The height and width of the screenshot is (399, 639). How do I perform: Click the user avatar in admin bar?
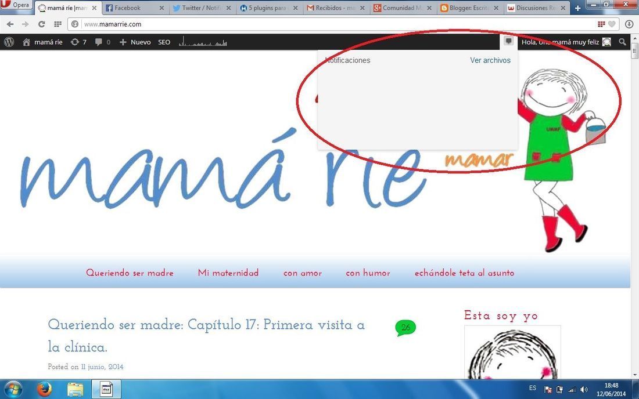[x=607, y=42]
